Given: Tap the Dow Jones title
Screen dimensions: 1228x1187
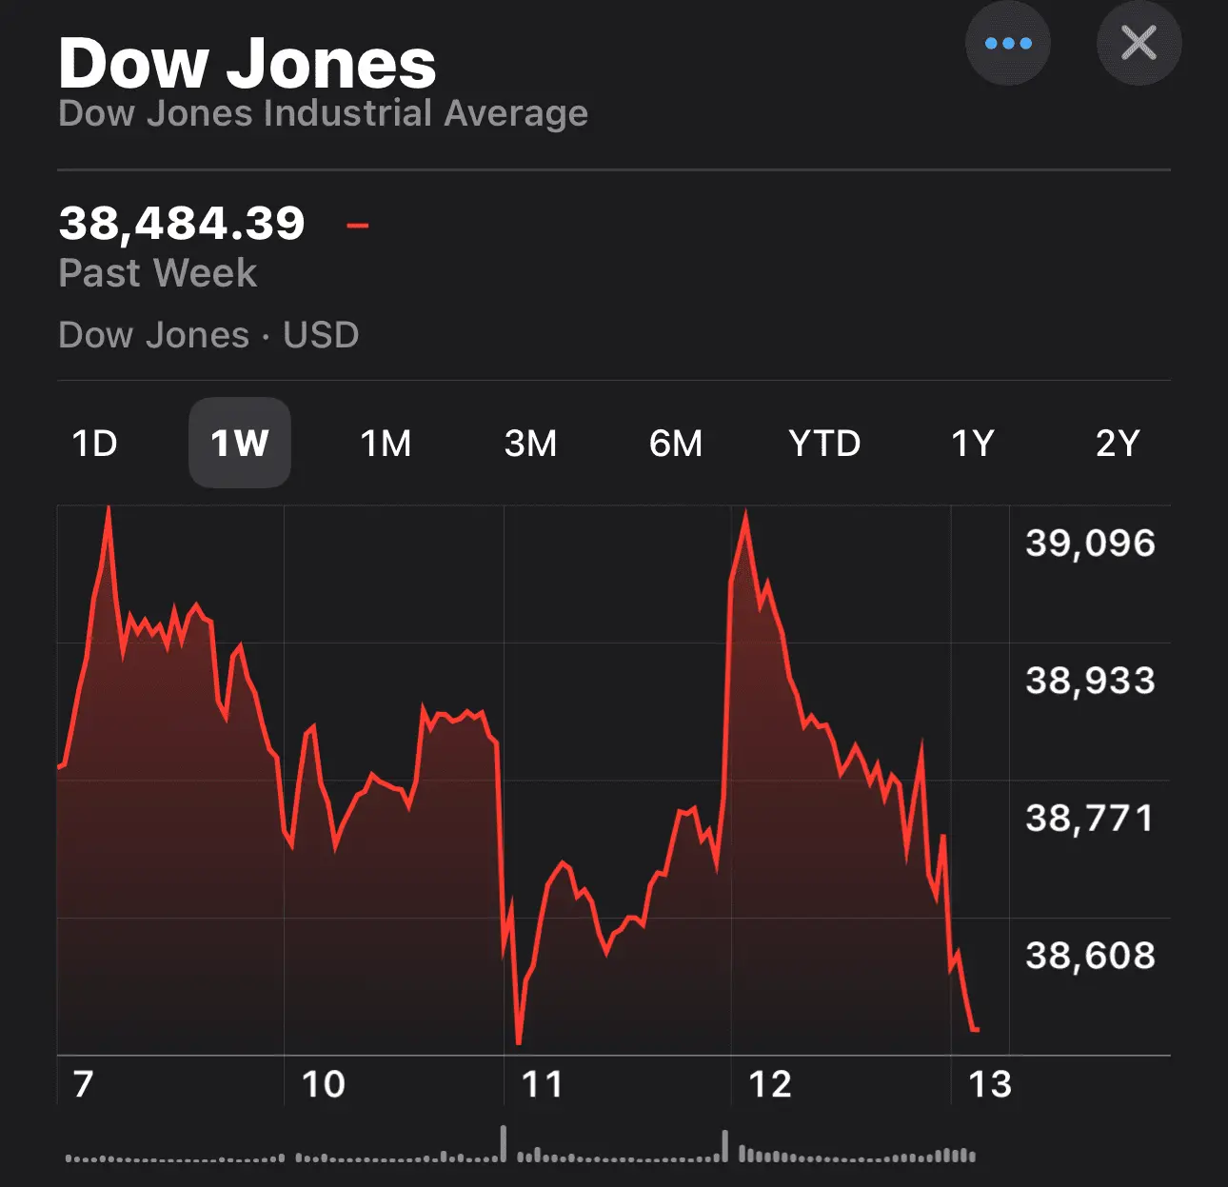Looking at the screenshot, I should (x=248, y=63).
